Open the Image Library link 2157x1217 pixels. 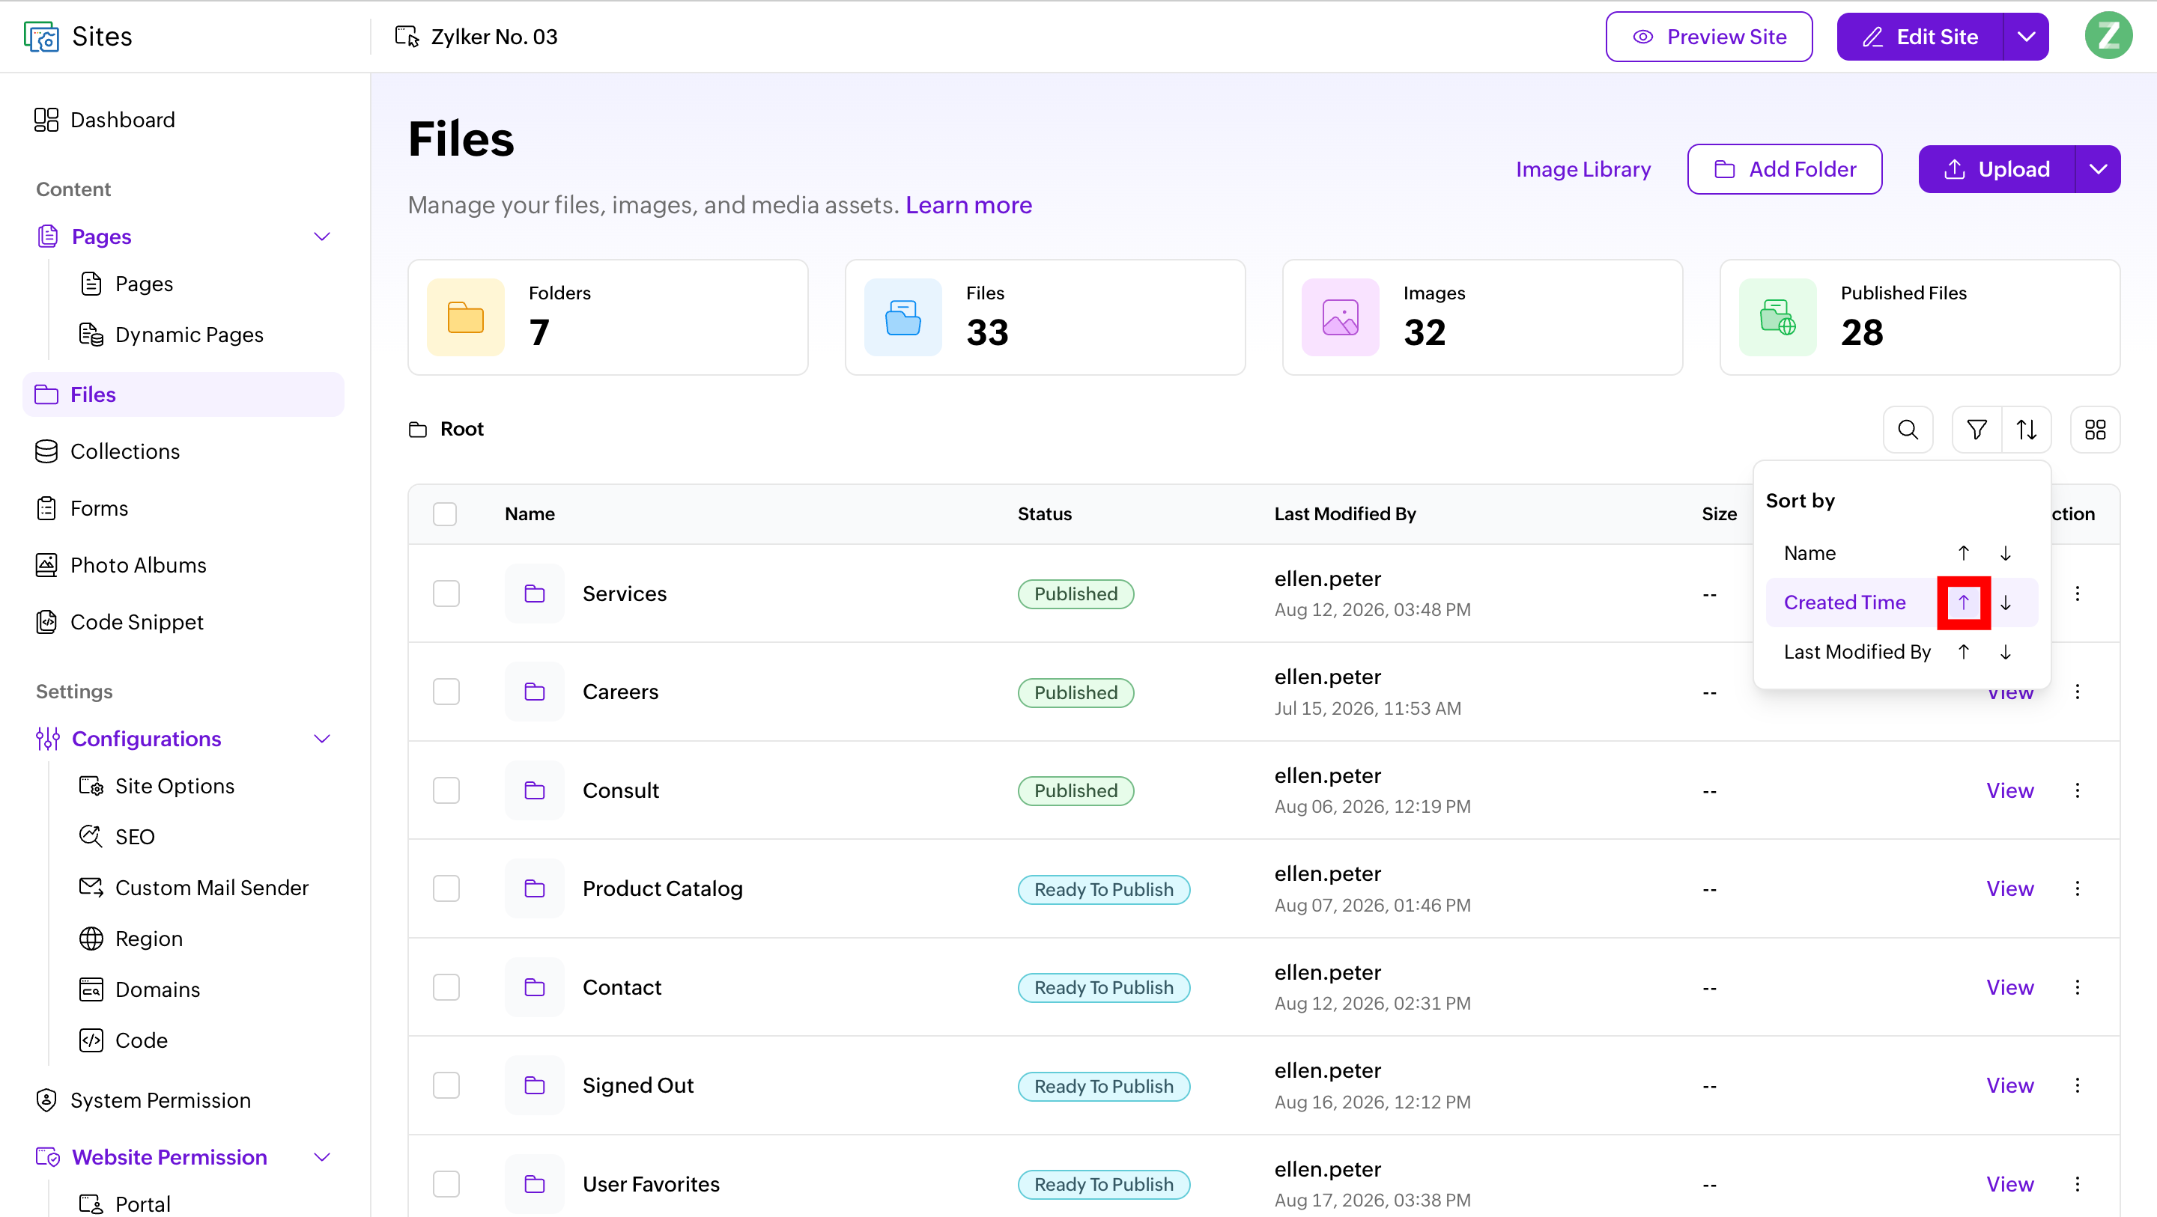[x=1583, y=169]
